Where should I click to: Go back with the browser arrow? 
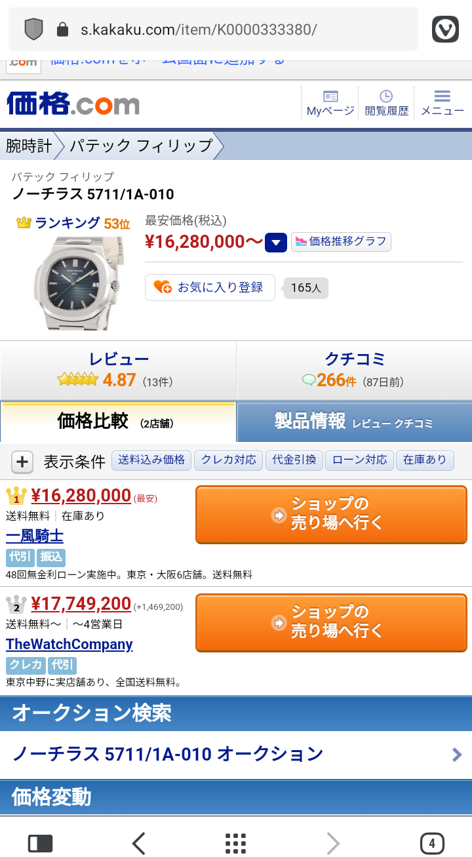point(138,843)
